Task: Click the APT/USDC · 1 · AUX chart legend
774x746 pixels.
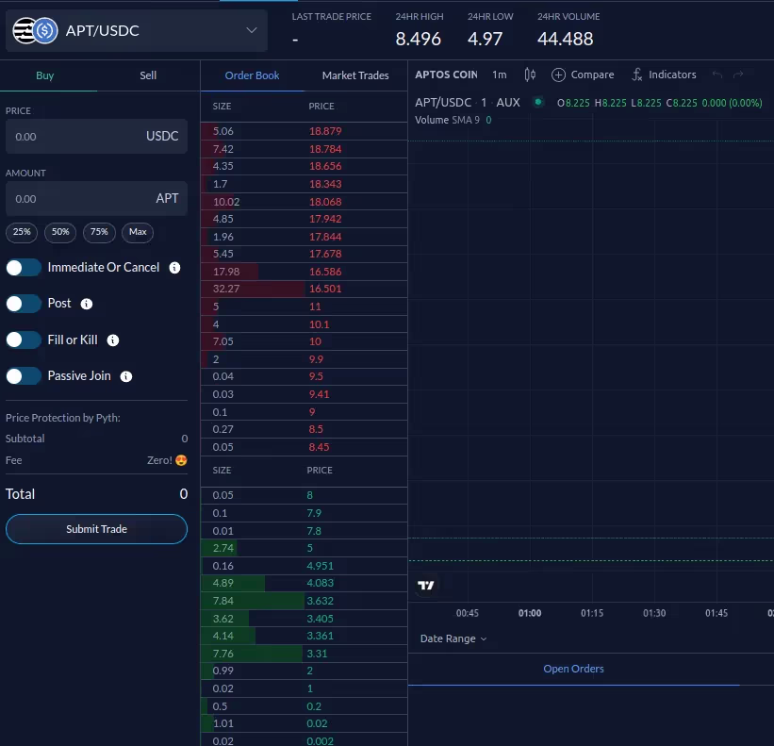Action: (468, 102)
